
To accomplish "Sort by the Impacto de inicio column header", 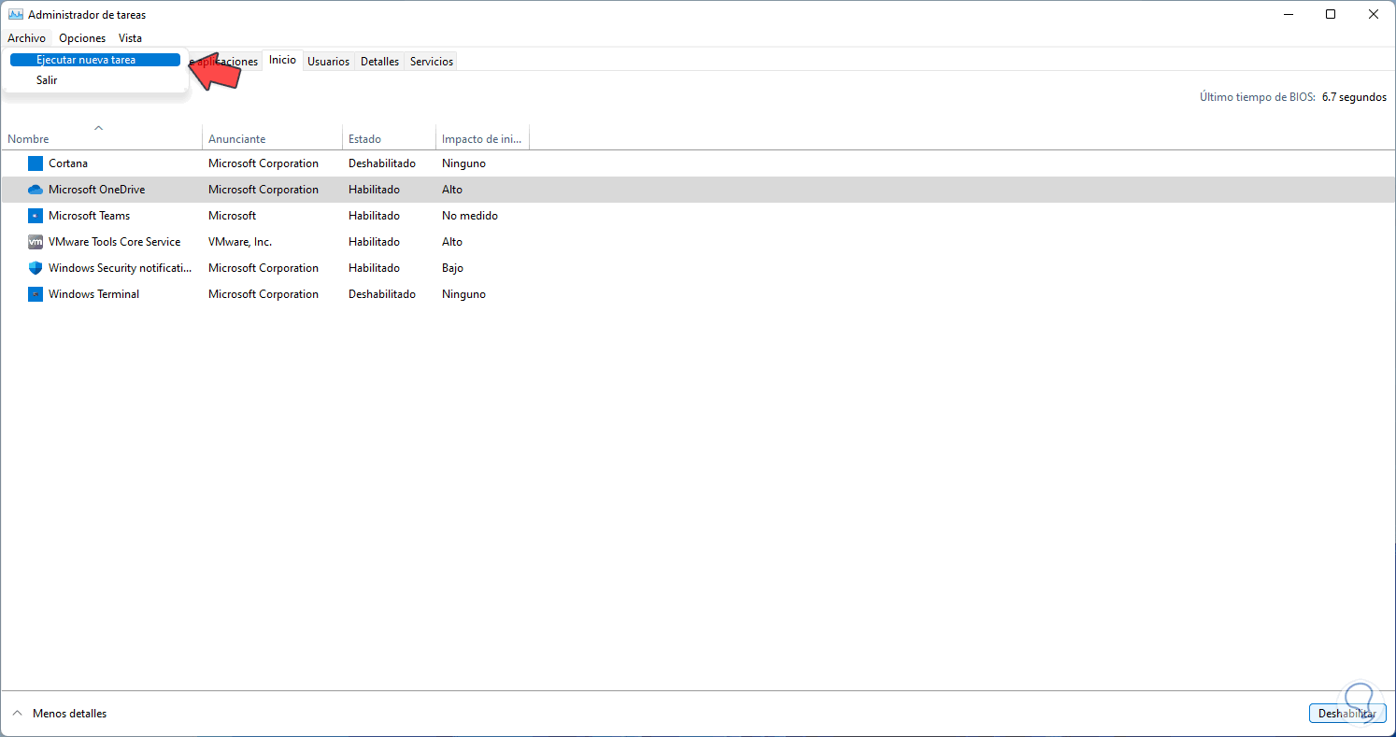I will (482, 138).
